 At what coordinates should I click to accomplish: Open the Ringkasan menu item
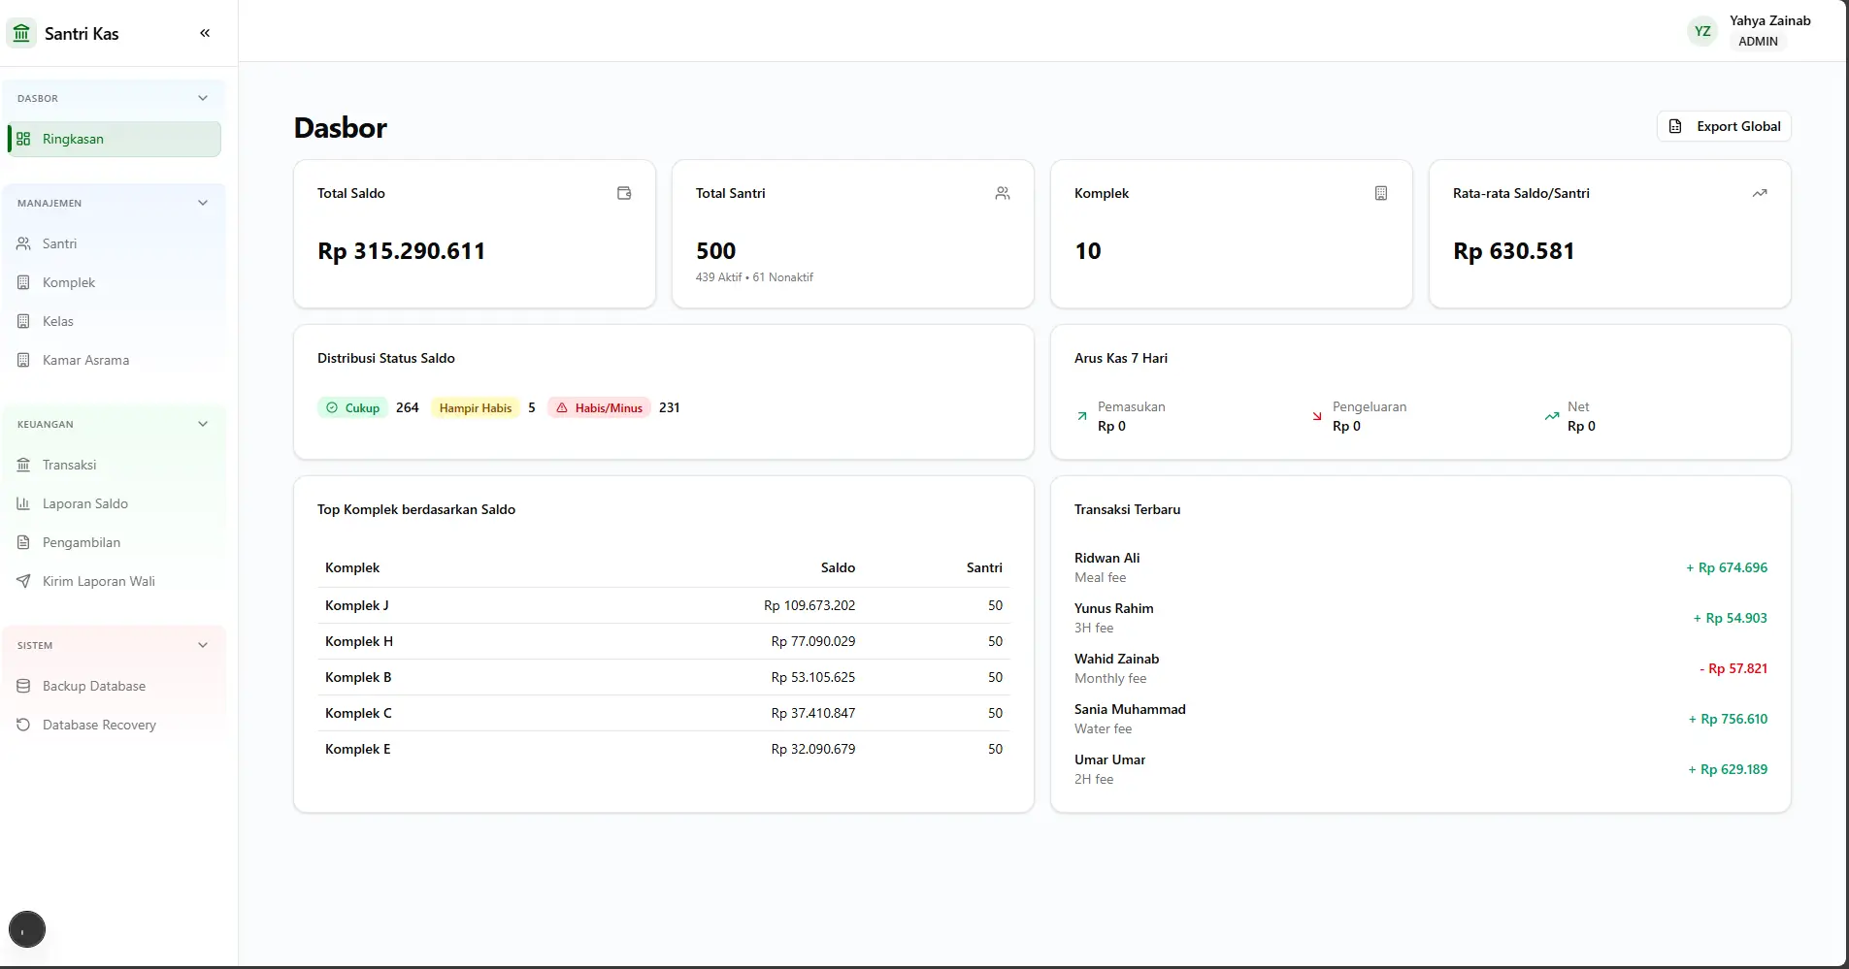click(115, 139)
